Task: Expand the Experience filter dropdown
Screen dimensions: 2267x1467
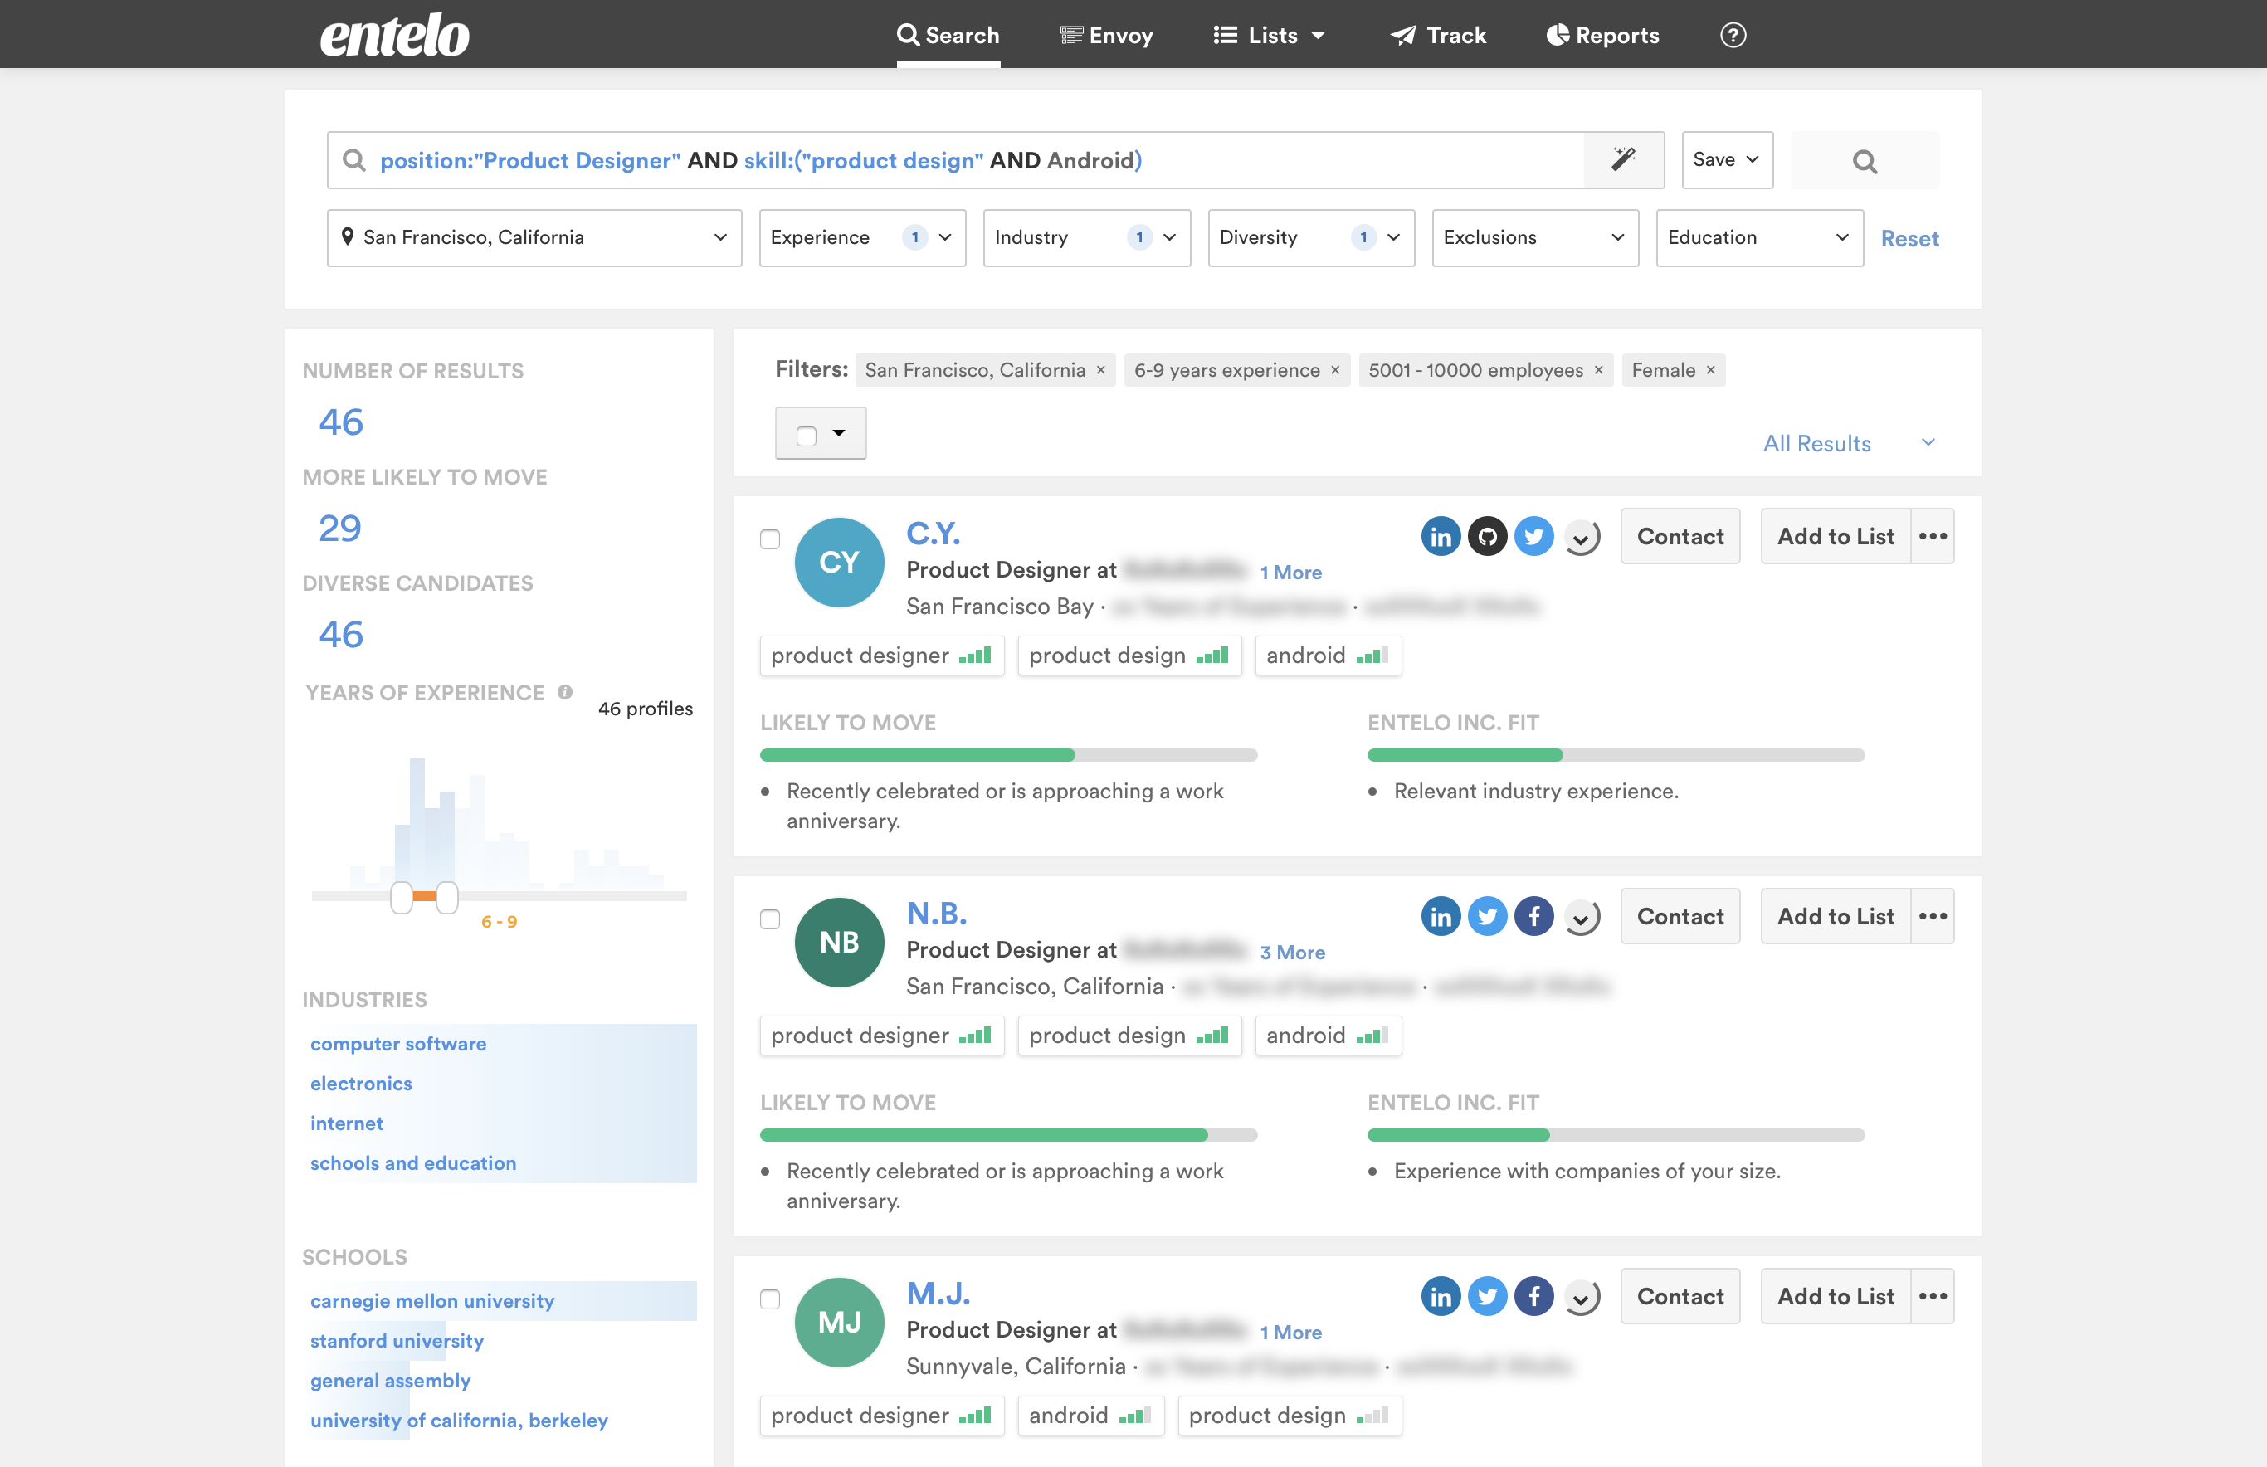Action: pos(861,237)
